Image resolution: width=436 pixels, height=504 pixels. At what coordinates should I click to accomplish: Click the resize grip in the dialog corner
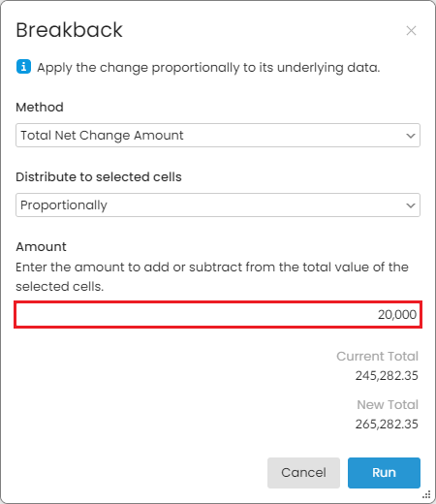point(426,494)
